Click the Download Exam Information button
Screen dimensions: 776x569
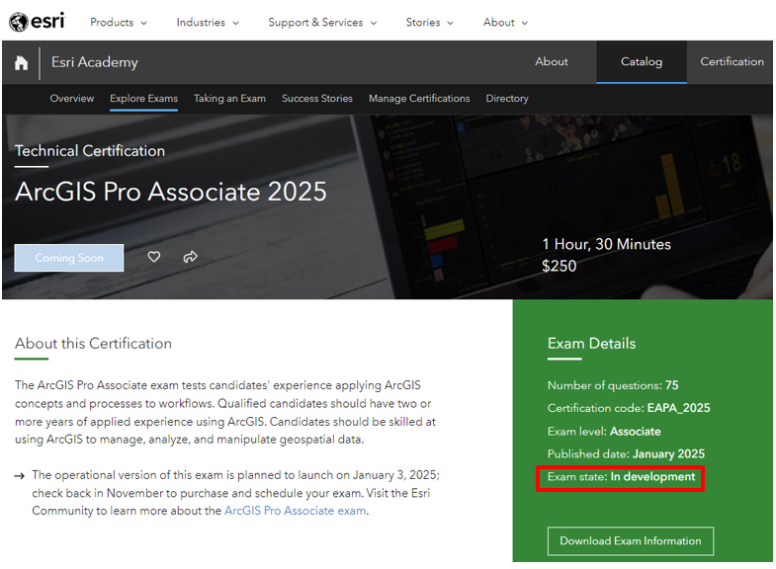[631, 541]
